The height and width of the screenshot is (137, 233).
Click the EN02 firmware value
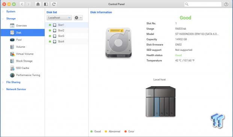pyautogui.click(x=178, y=45)
